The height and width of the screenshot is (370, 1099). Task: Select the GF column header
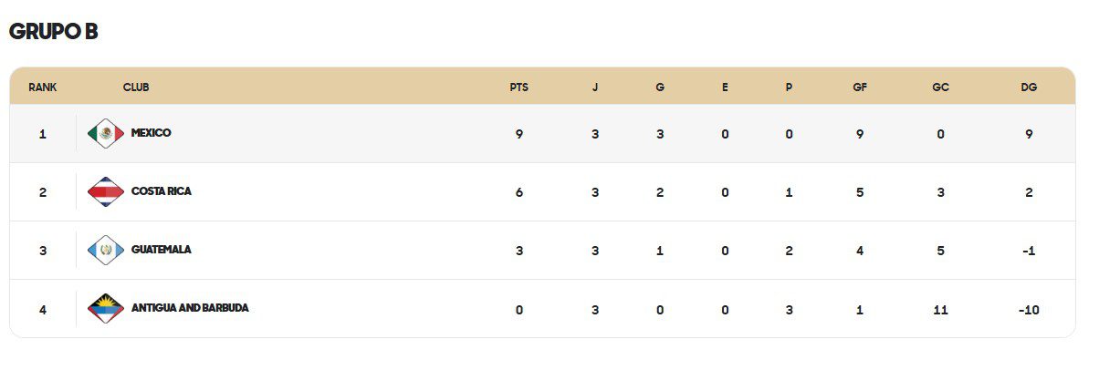point(860,87)
